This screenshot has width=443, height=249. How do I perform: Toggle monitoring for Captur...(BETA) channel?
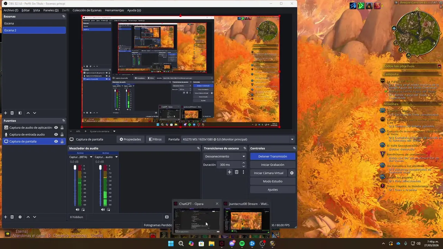[x=83, y=210]
